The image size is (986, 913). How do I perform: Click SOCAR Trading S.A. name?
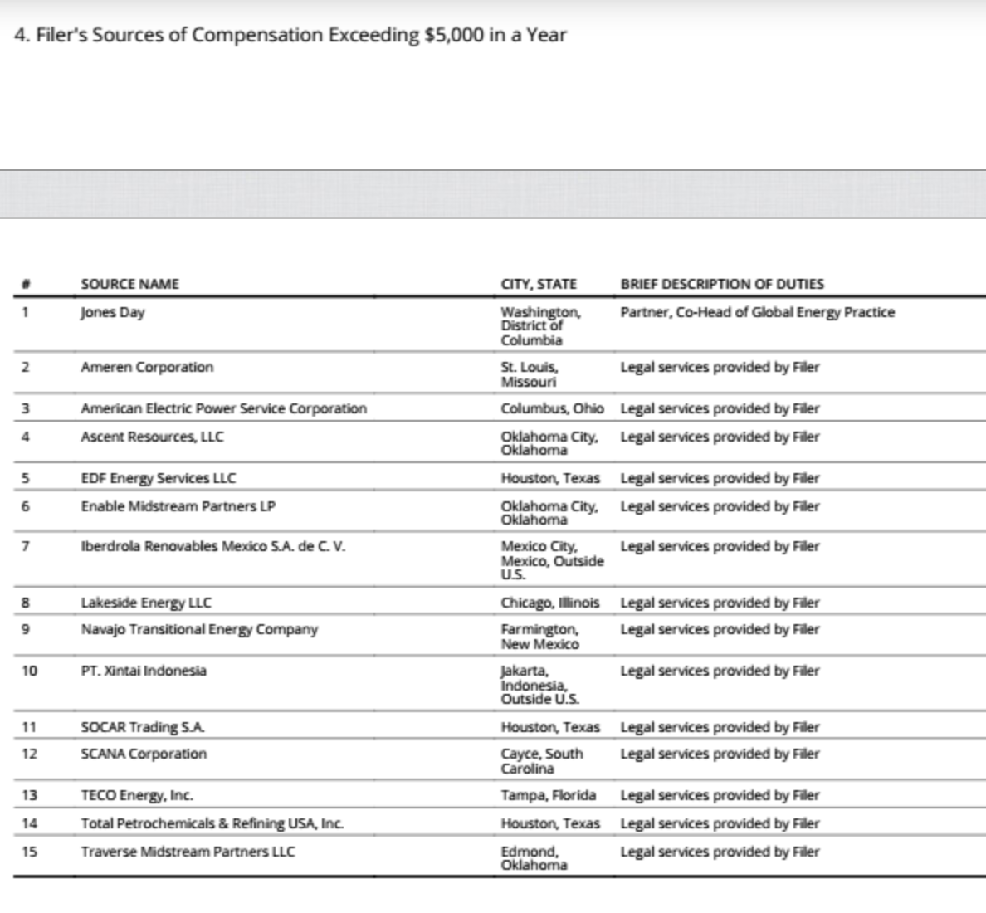coord(143,728)
